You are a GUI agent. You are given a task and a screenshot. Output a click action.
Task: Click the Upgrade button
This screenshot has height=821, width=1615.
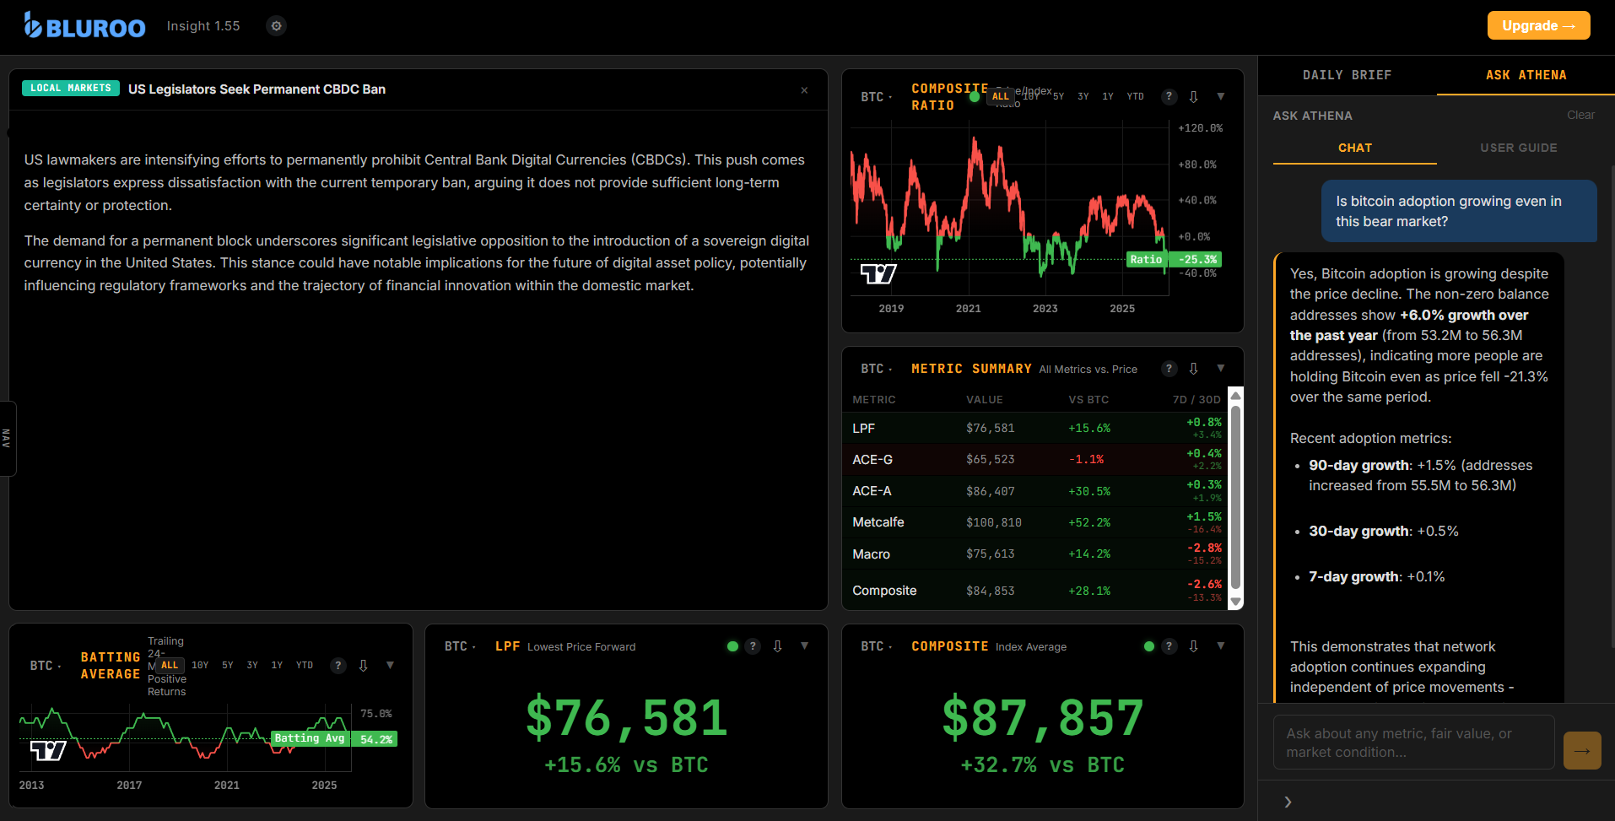(x=1538, y=25)
